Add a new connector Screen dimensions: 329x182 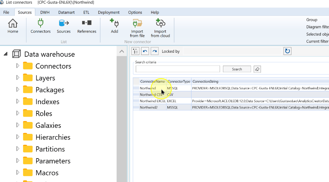(x=114, y=26)
